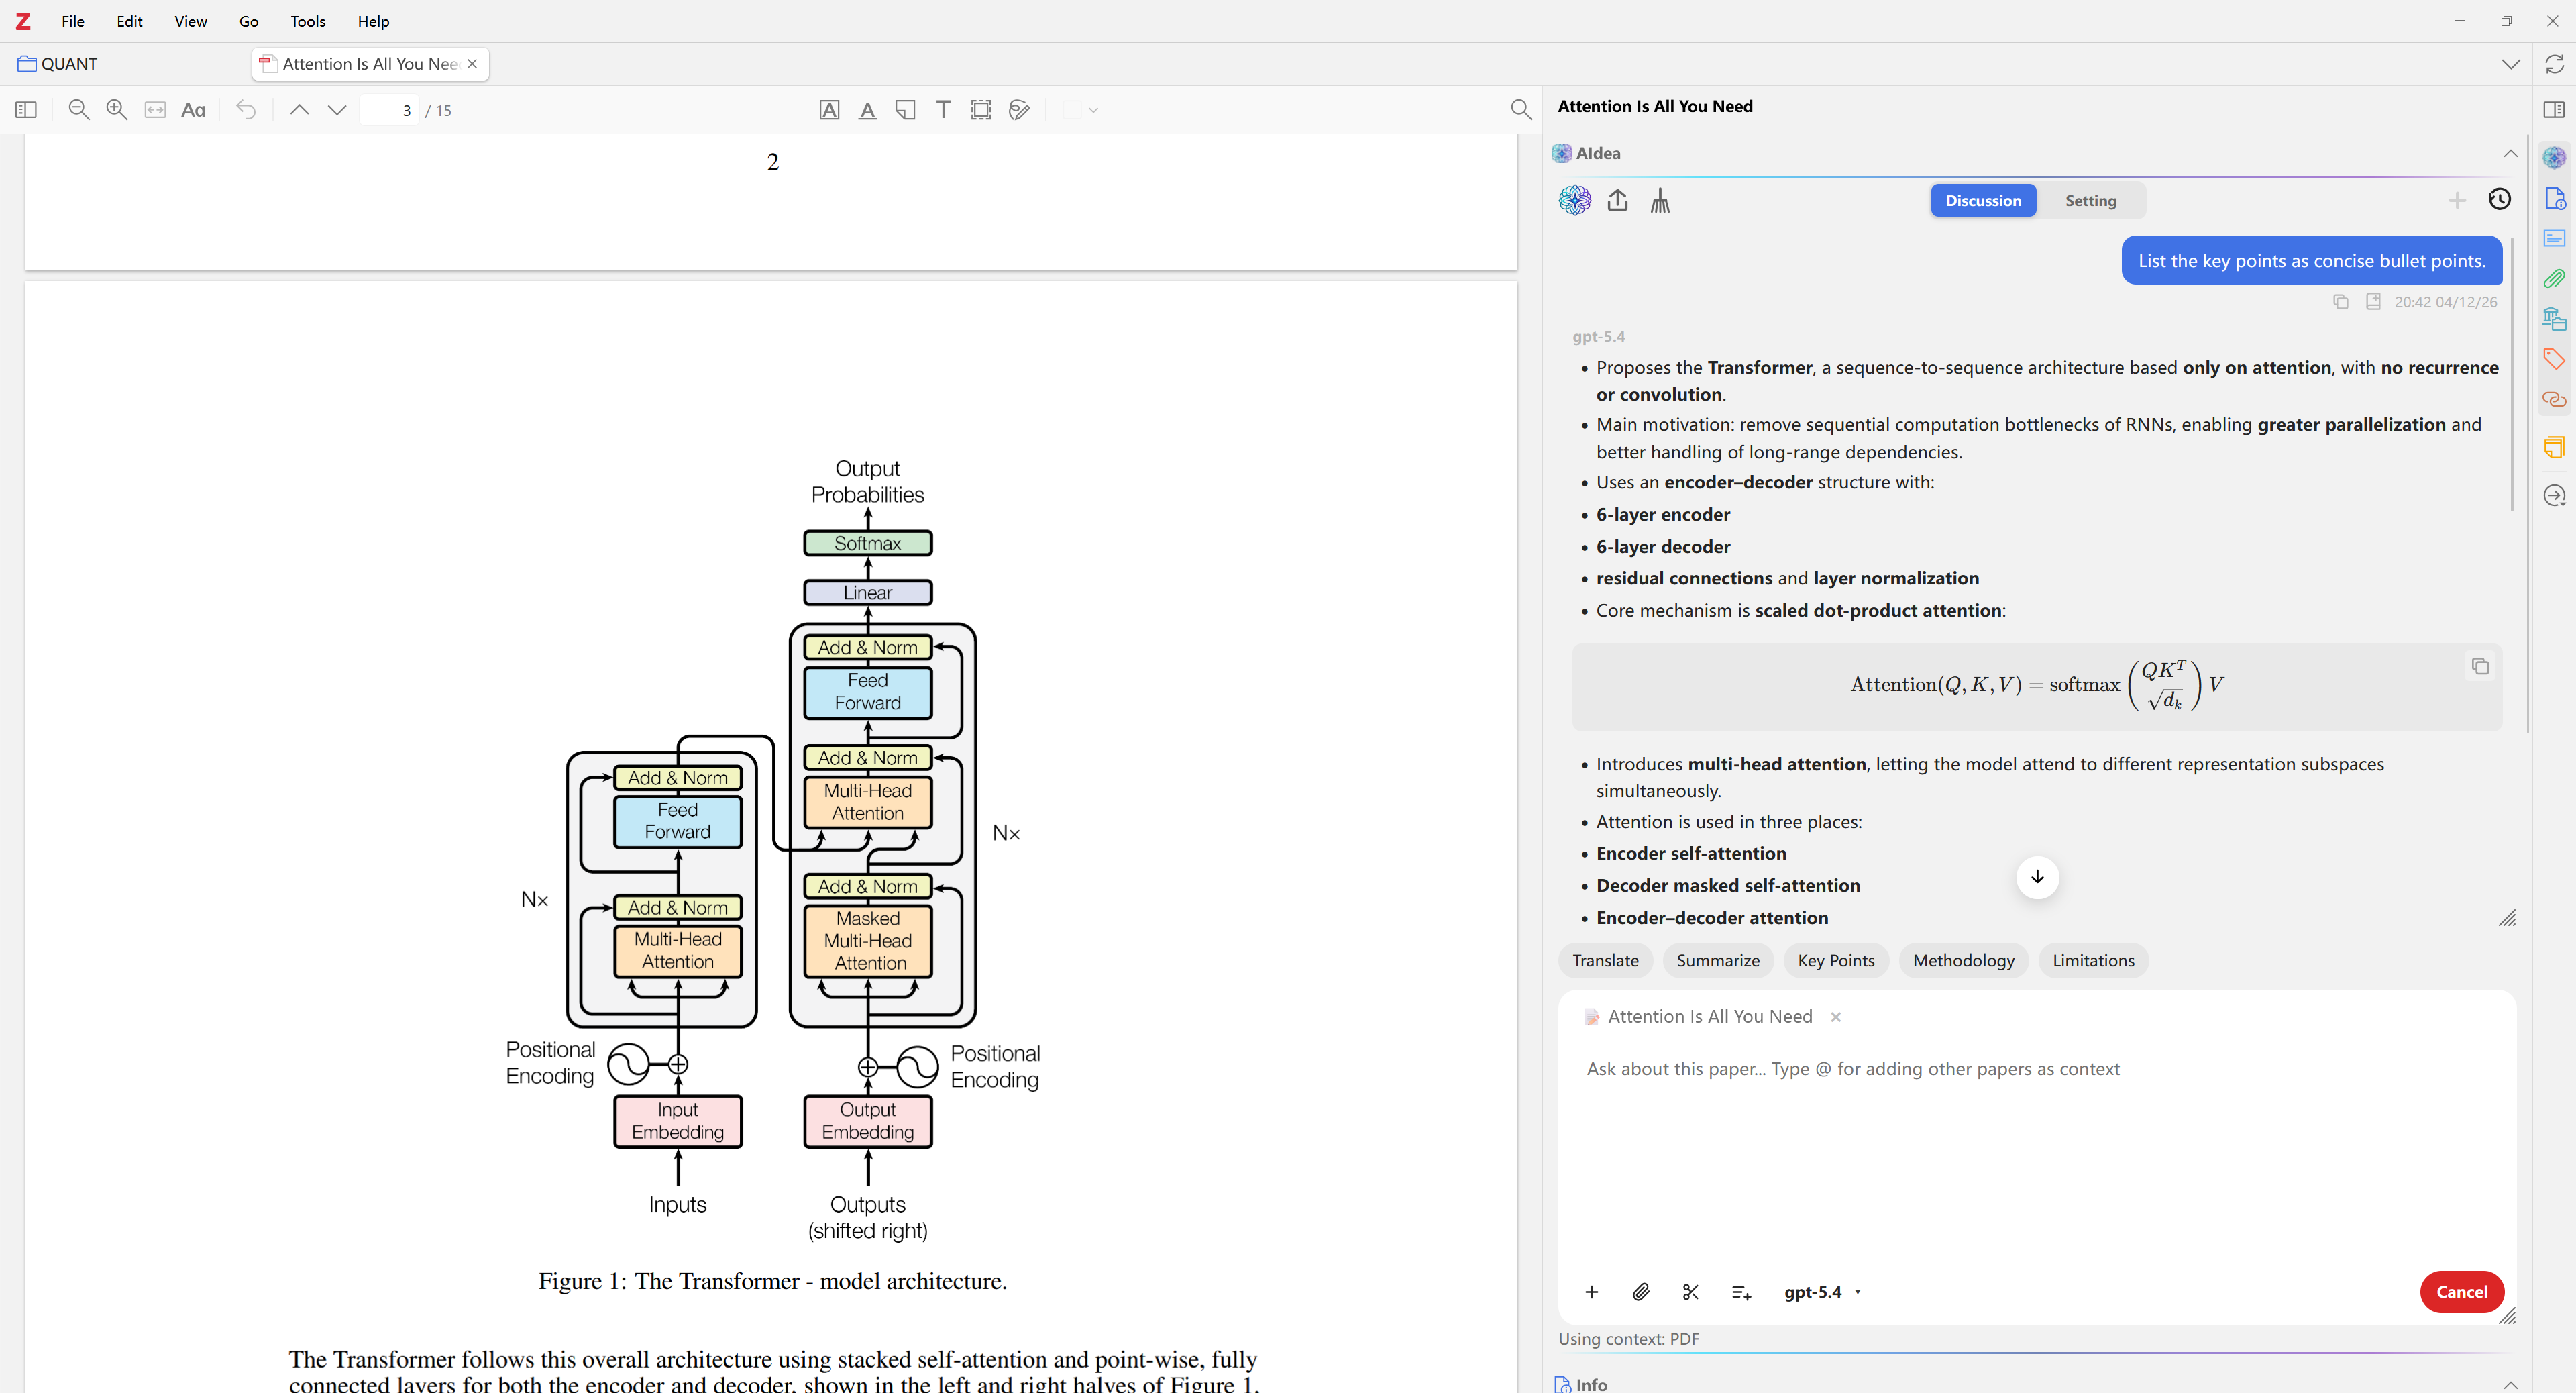Jump to the Attachments section via paperclip
This screenshot has width=2576, height=1393.
tap(2554, 278)
